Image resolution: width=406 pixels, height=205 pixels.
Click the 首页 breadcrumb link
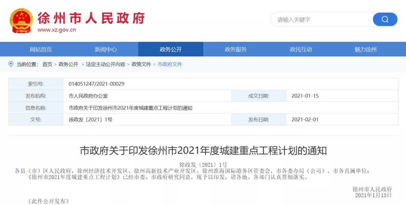(47, 64)
